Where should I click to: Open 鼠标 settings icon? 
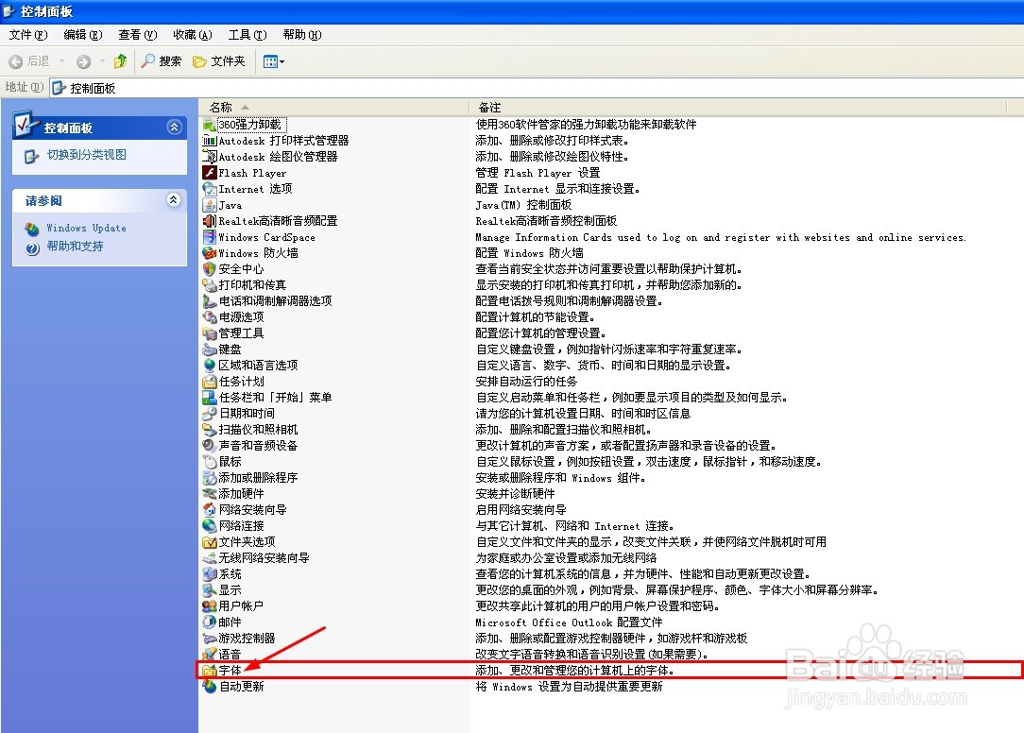pyautogui.click(x=209, y=462)
